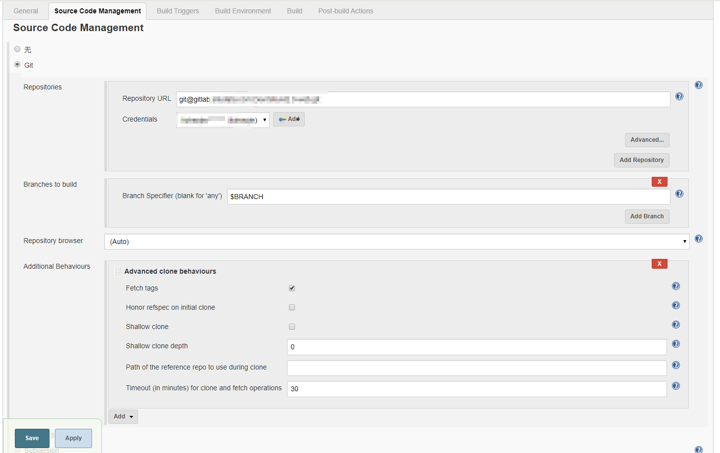Show help for Shallow clone option
The height and width of the screenshot is (453, 720).
coord(676,325)
